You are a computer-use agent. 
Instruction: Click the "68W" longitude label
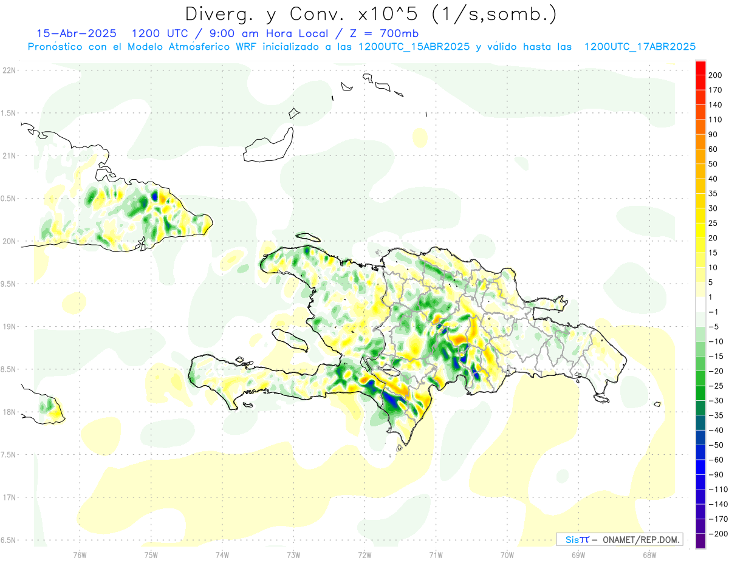649,554
